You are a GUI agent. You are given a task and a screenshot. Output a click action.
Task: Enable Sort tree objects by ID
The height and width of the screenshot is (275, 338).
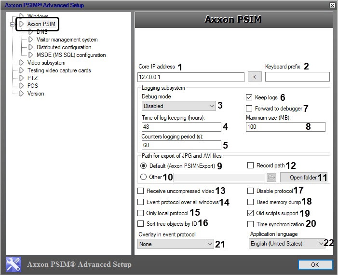pos(140,224)
